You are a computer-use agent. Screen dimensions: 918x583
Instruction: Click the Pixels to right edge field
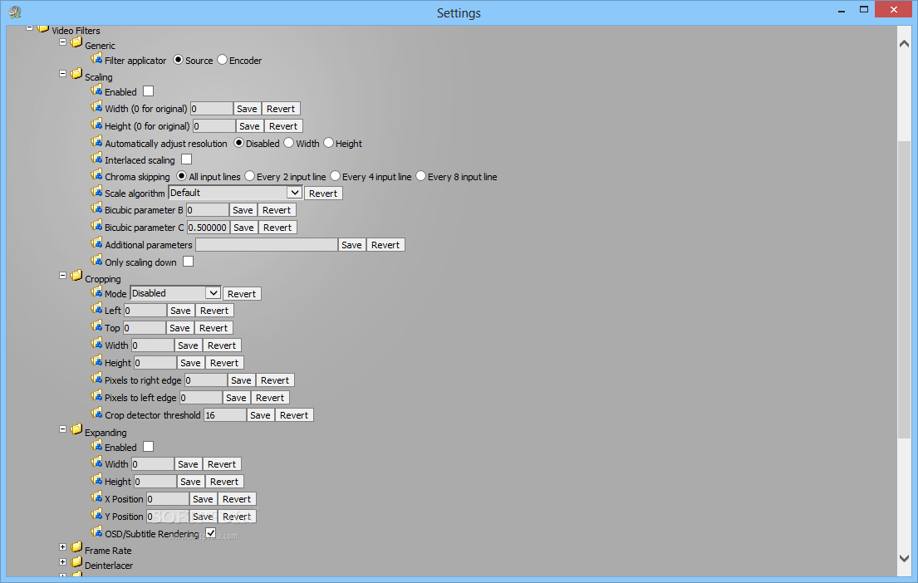(x=205, y=380)
